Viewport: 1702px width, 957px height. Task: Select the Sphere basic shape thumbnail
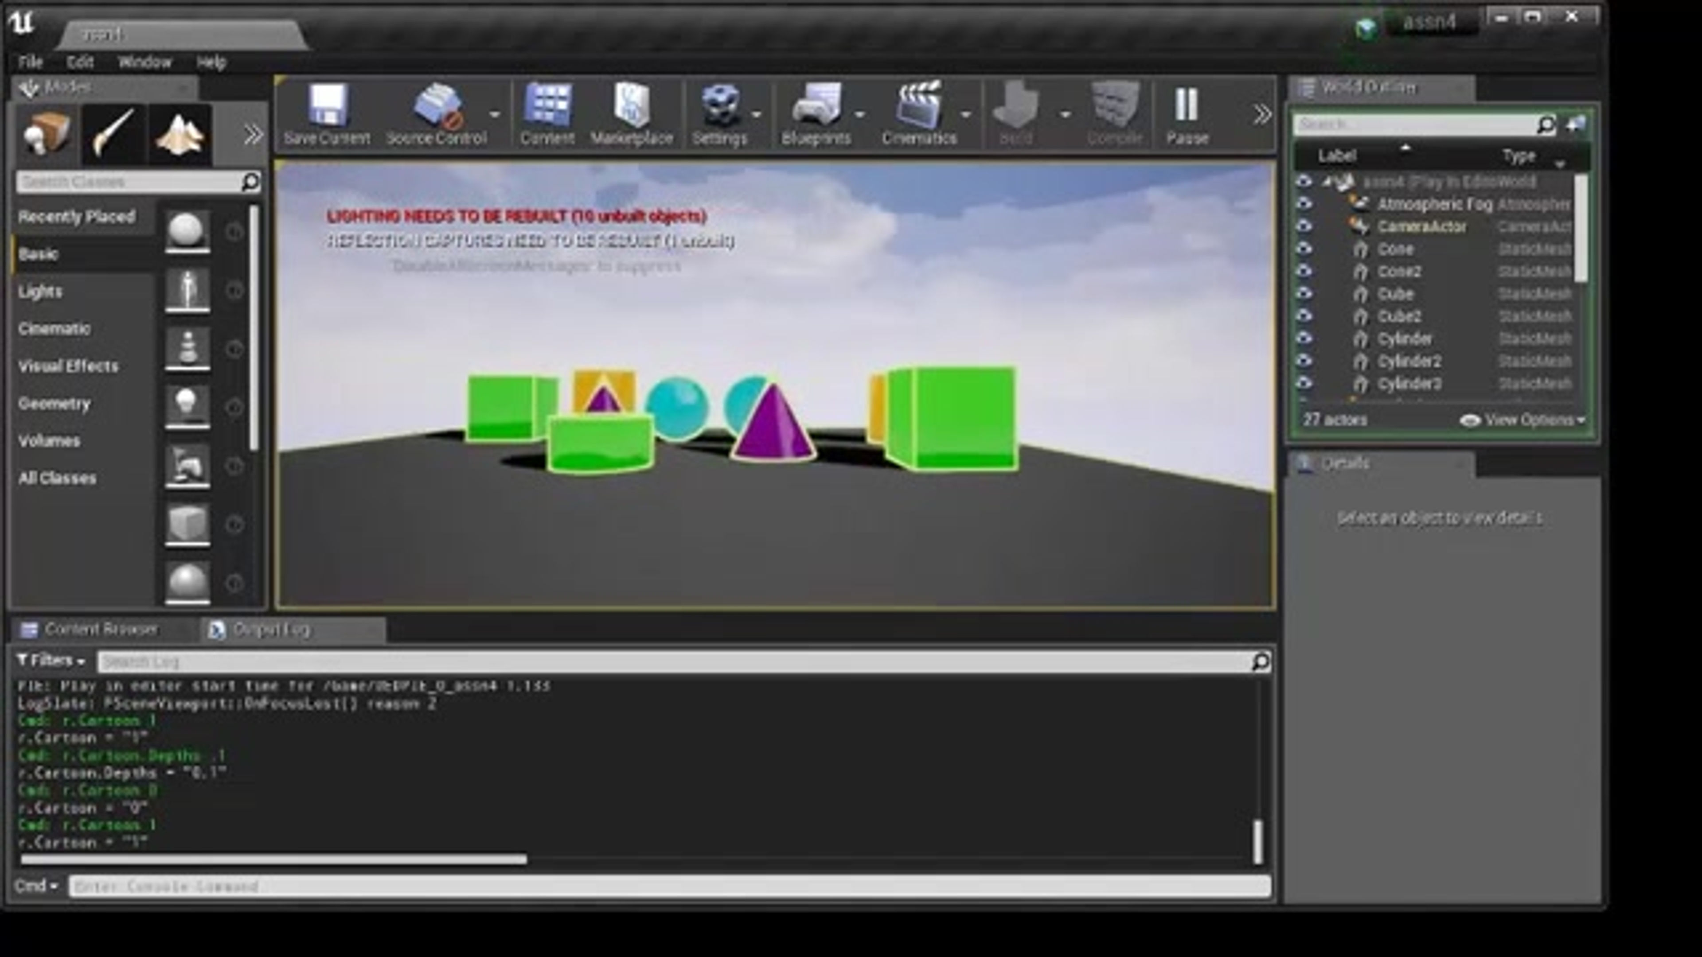tap(187, 583)
